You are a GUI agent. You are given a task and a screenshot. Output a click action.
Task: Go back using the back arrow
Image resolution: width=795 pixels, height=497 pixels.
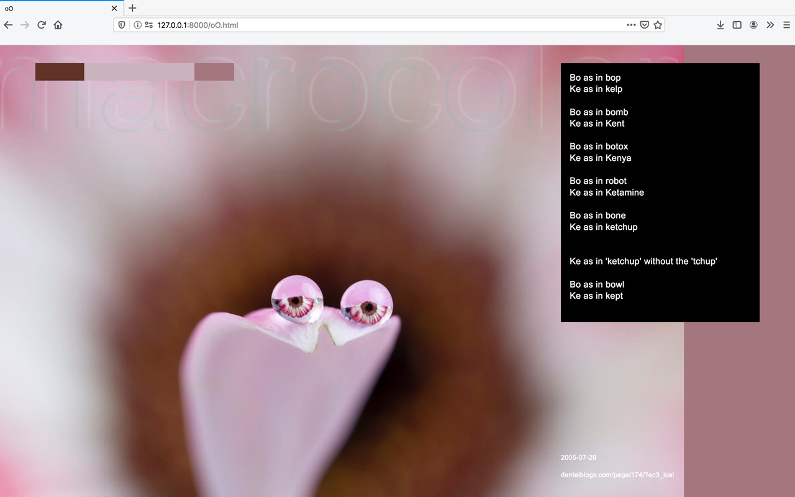pos(8,25)
